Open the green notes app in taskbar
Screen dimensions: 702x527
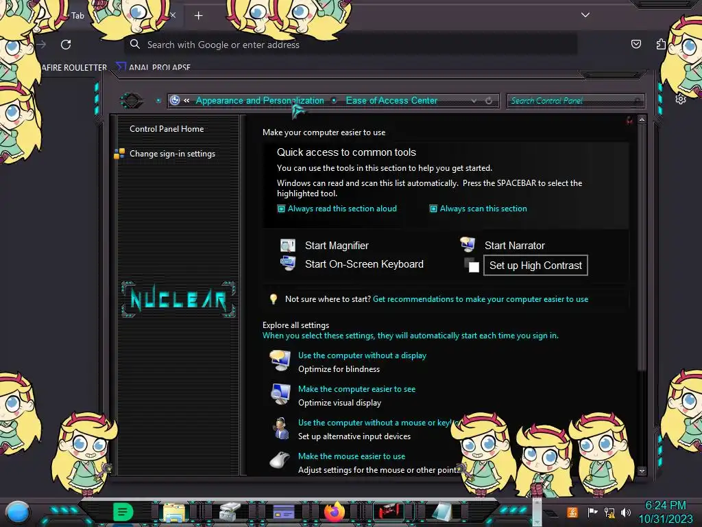[123, 511]
